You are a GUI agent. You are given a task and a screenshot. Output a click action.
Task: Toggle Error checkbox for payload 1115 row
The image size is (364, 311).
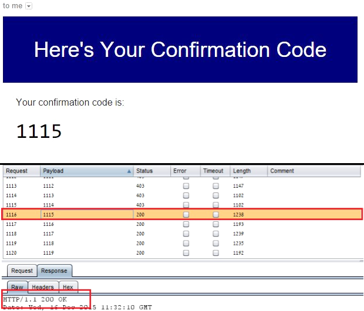[x=186, y=214]
